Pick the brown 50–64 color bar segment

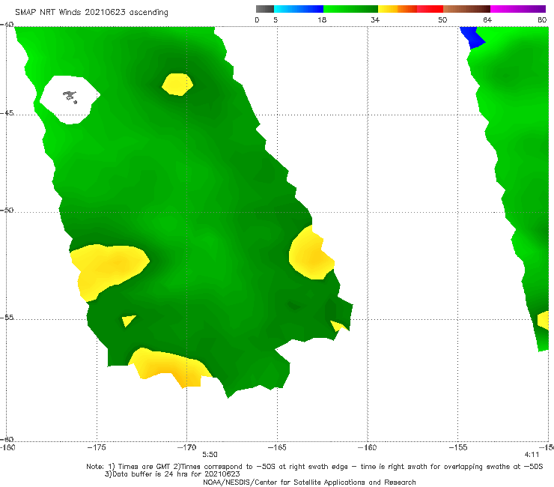click(466, 9)
